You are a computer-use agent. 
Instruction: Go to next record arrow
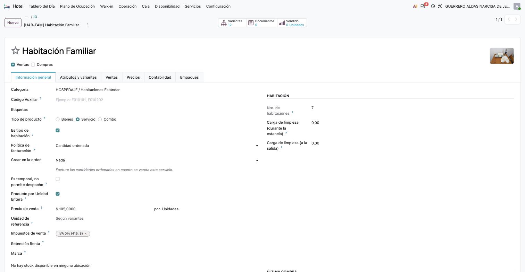(516, 19)
